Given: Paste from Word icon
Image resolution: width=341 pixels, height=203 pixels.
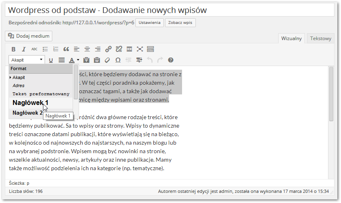Looking at the screenshot, I should point(97,60).
